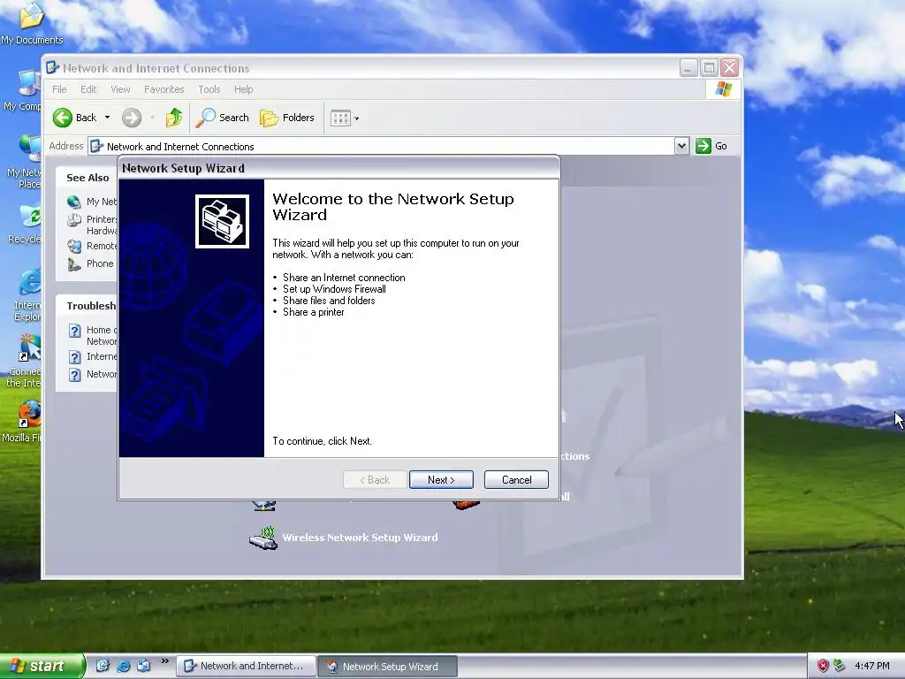This screenshot has width=905, height=679.
Task: Open Wireless Network Setup Wizard link
Action: [x=361, y=538]
